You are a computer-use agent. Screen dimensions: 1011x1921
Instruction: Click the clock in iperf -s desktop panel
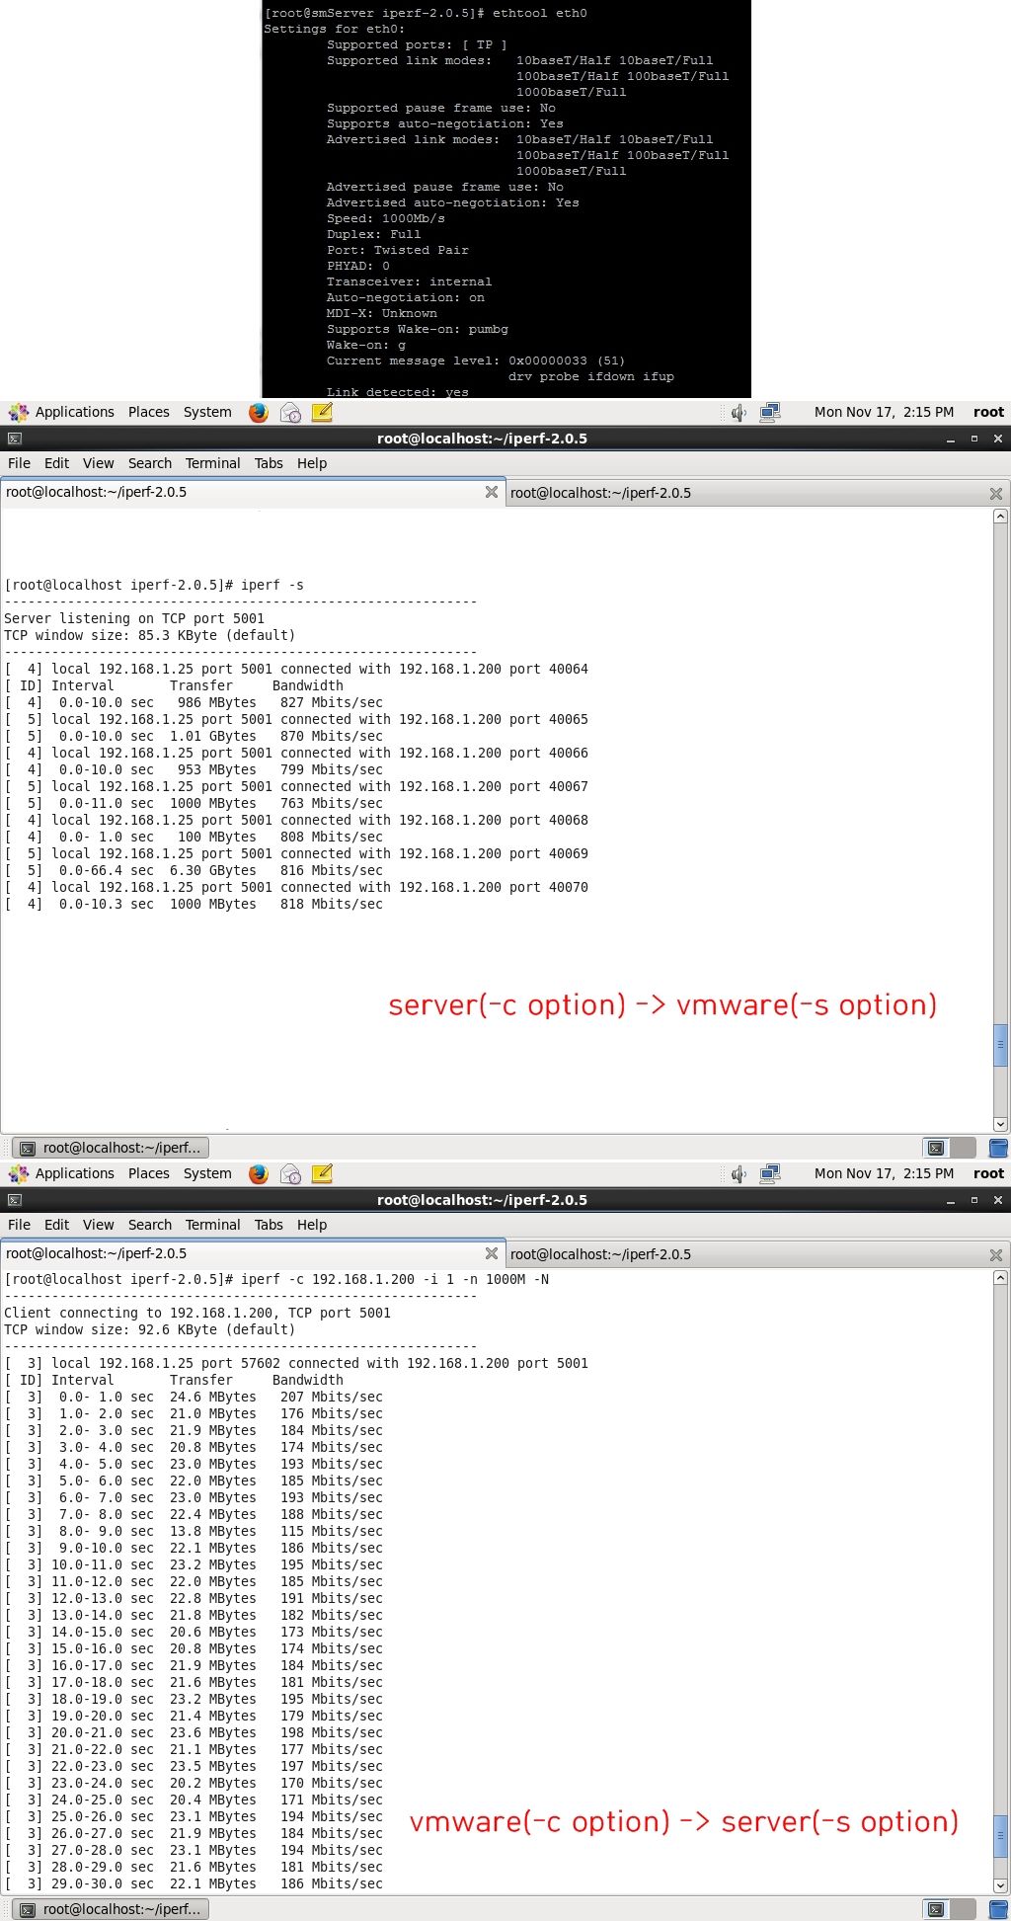(884, 413)
